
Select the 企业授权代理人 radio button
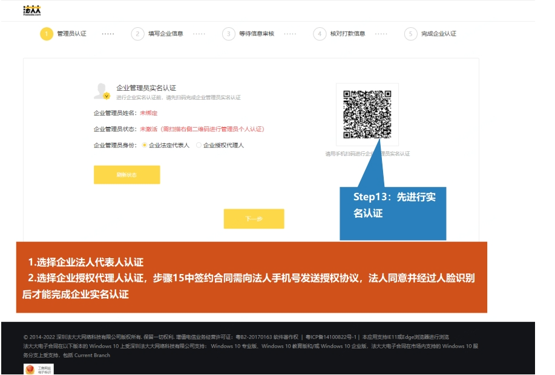coord(199,145)
